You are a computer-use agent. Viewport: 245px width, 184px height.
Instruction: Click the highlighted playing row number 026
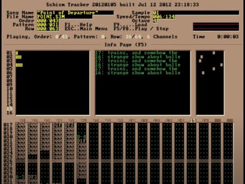pyautogui.click(x=8, y=160)
